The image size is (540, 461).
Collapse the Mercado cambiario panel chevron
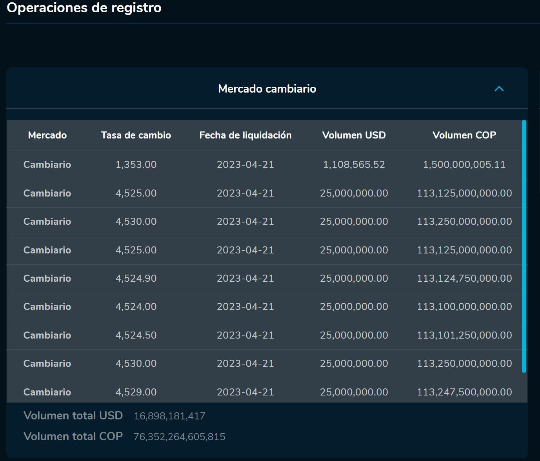point(499,89)
